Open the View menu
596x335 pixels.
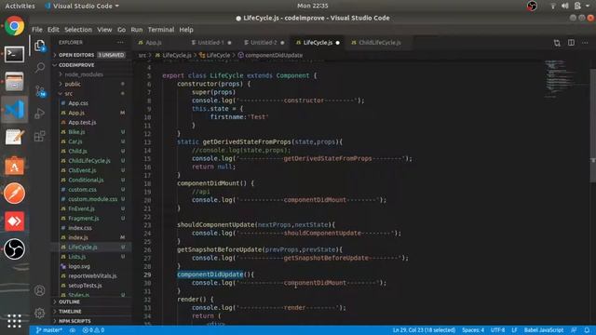pos(104,30)
